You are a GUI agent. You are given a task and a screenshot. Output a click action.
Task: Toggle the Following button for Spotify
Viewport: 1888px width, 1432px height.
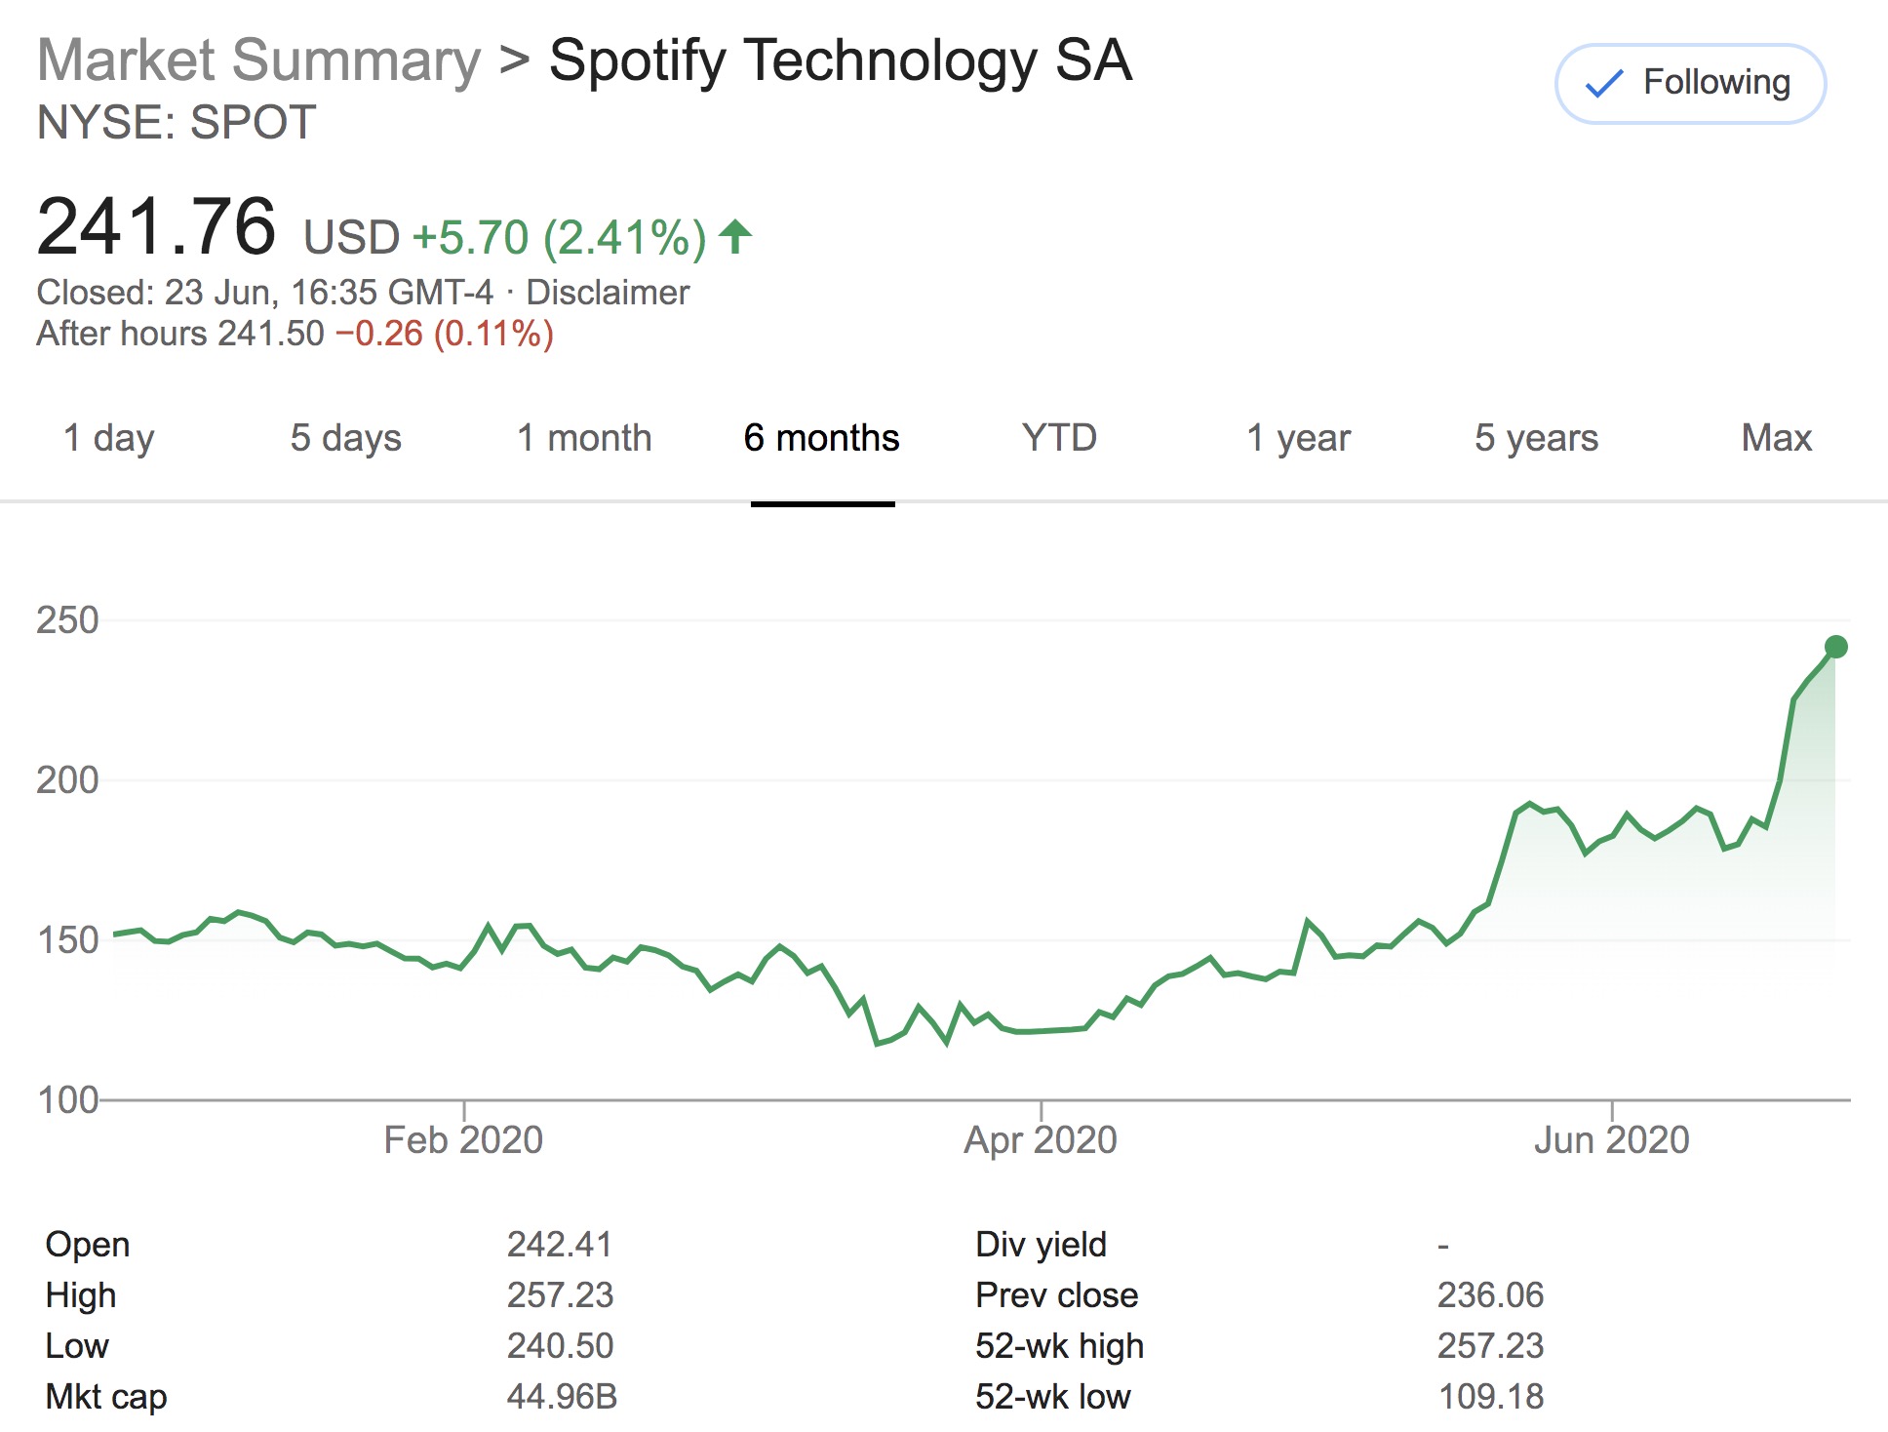coord(1689,84)
